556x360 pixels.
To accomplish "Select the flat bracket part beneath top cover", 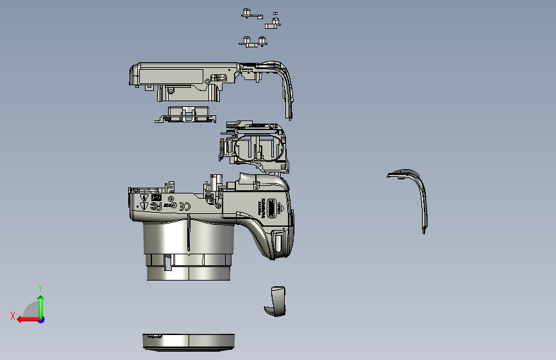I will tap(185, 115).
